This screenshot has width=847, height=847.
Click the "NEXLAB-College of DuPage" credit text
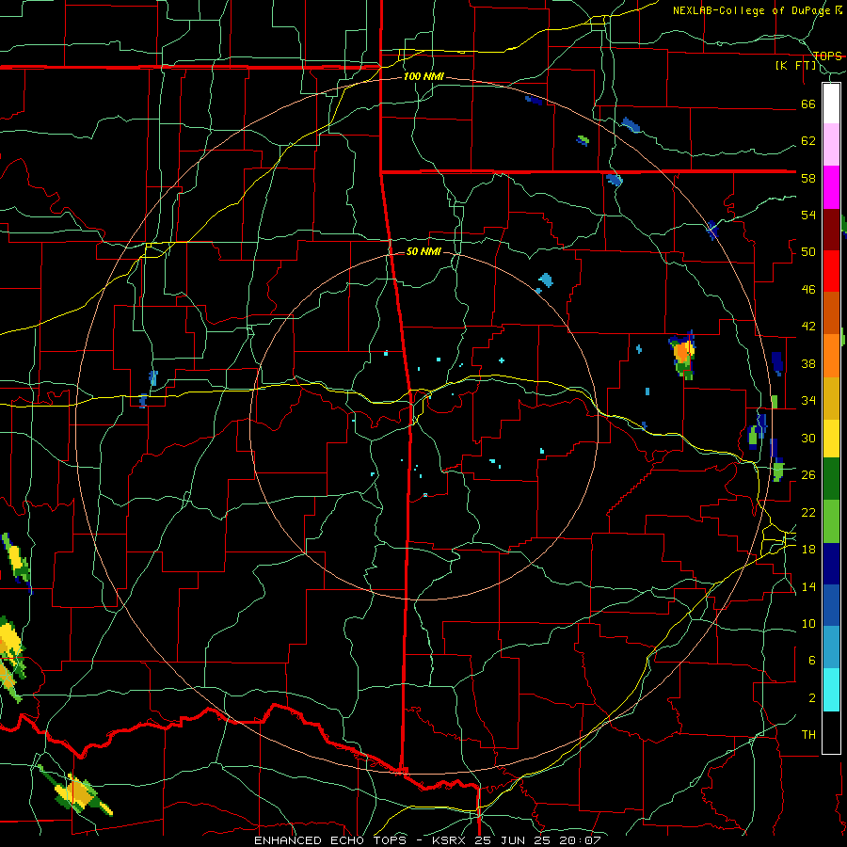point(752,10)
